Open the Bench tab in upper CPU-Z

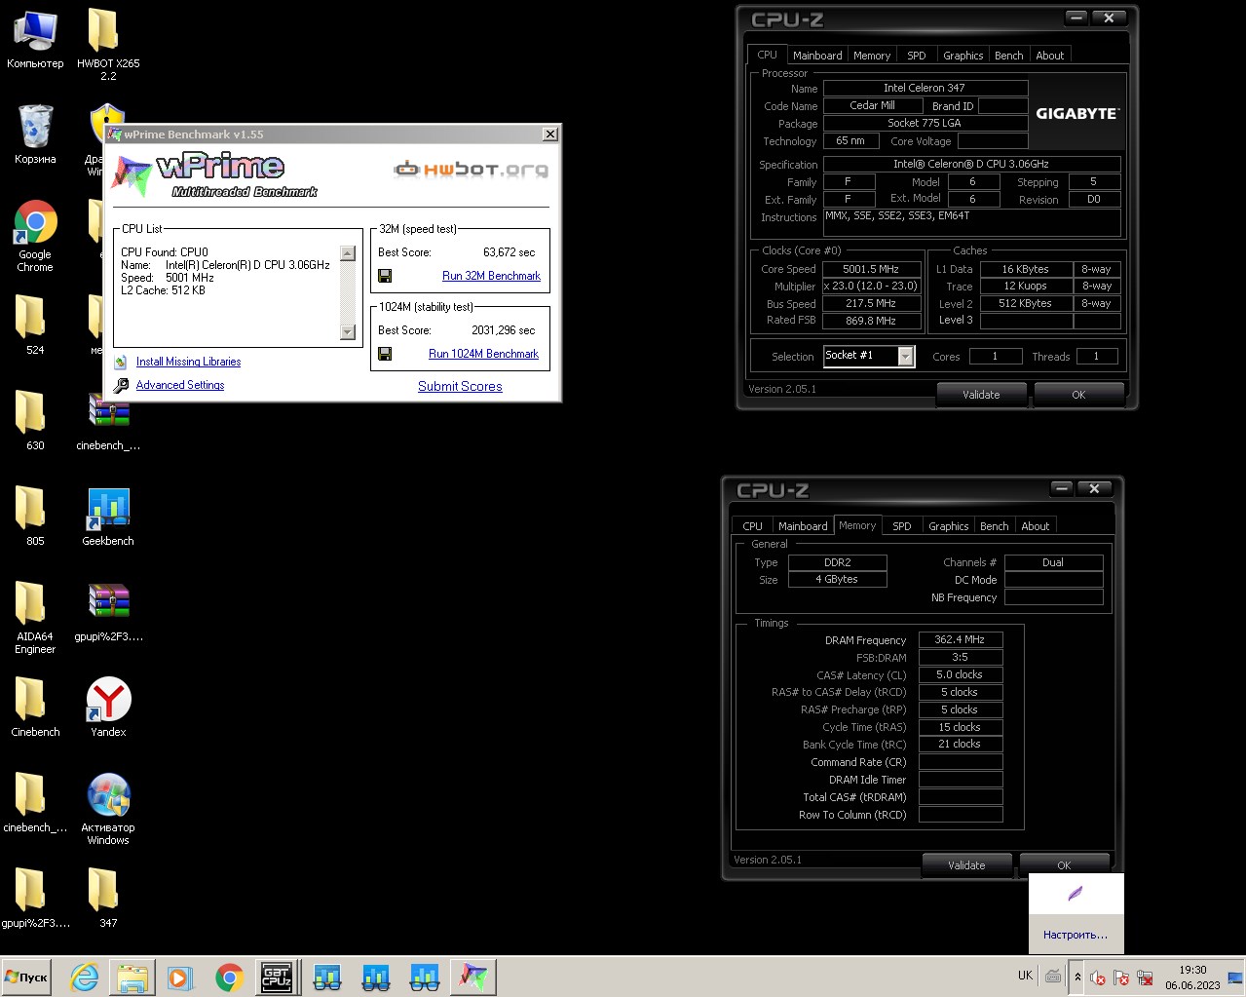[x=1009, y=56]
